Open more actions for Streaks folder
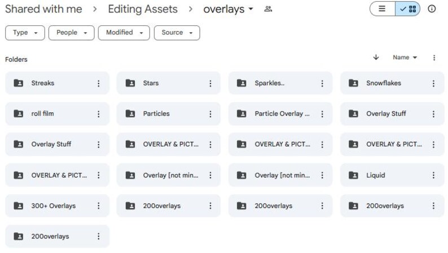The height and width of the screenshot is (253, 448). click(99, 83)
